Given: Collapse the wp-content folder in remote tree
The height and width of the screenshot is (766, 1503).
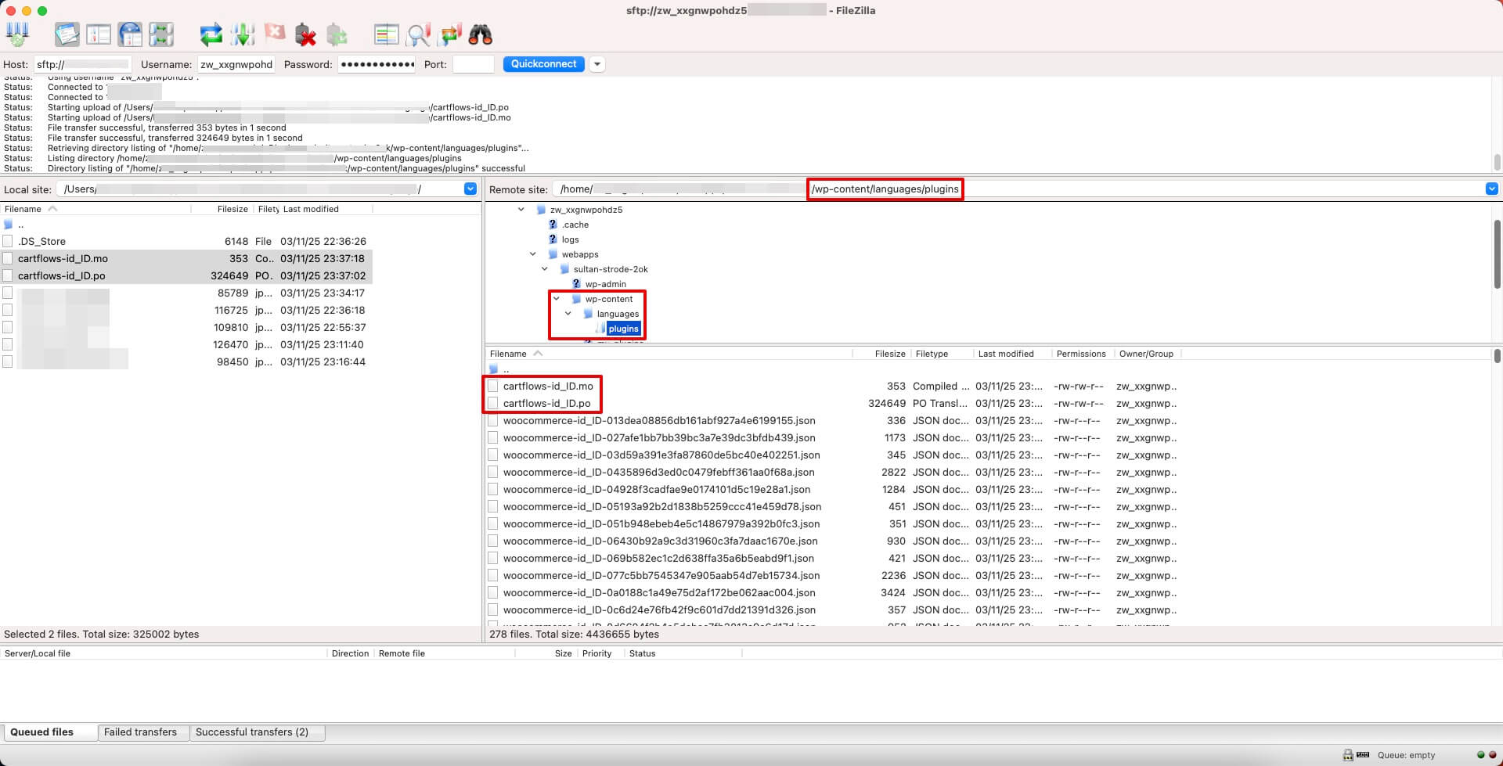Looking at the screenshot, I should (x=557, y=299).
